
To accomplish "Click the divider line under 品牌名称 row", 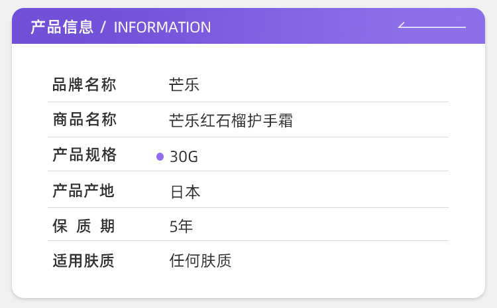I will 248,102.
